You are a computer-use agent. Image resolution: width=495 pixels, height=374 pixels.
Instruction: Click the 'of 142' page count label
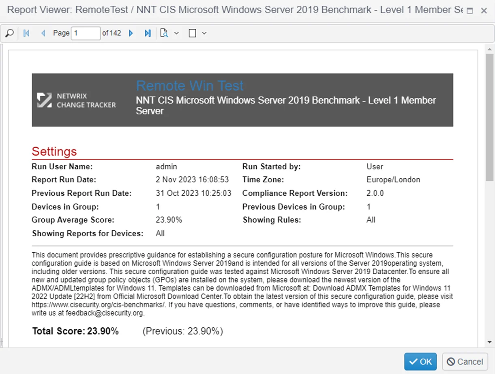pyautogui.click(x=111, y=33)
